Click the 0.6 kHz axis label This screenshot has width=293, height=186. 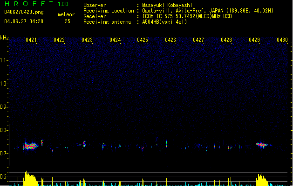(x=4, y=177)
